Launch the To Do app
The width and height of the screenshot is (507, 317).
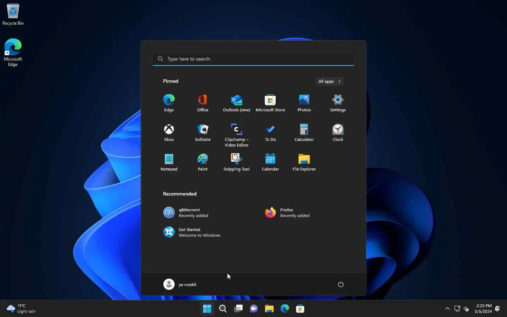(x=270, y=133)
